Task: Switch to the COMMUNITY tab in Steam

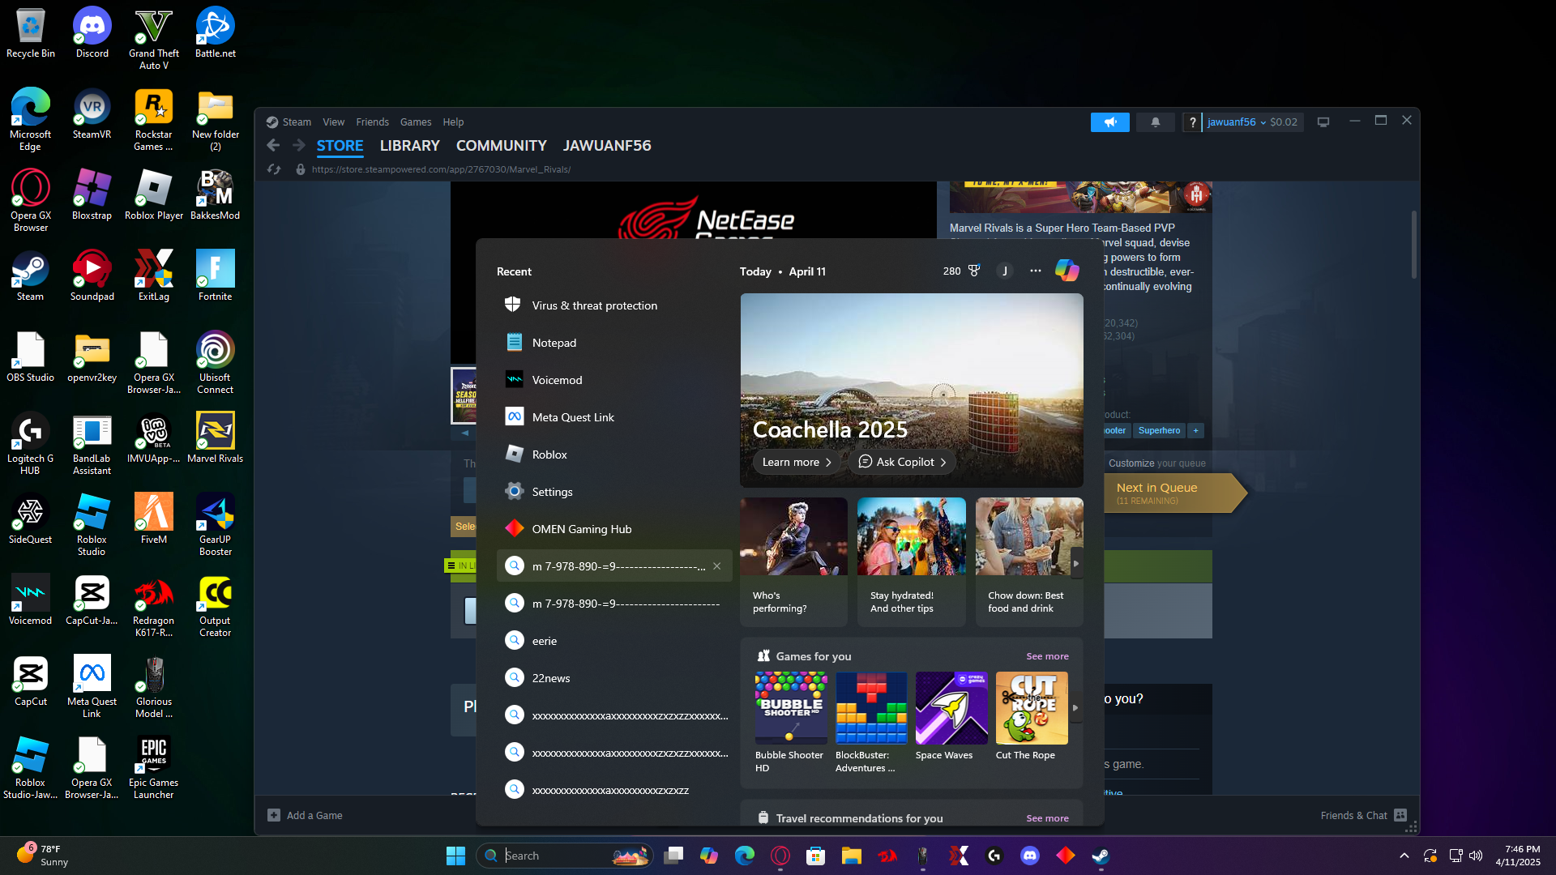Action: click(502, 146)
